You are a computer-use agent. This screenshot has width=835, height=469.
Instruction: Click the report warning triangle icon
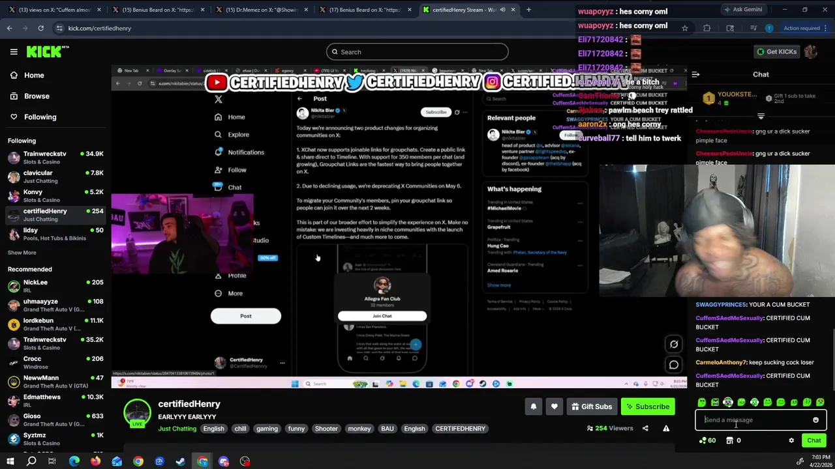(666, 428)
